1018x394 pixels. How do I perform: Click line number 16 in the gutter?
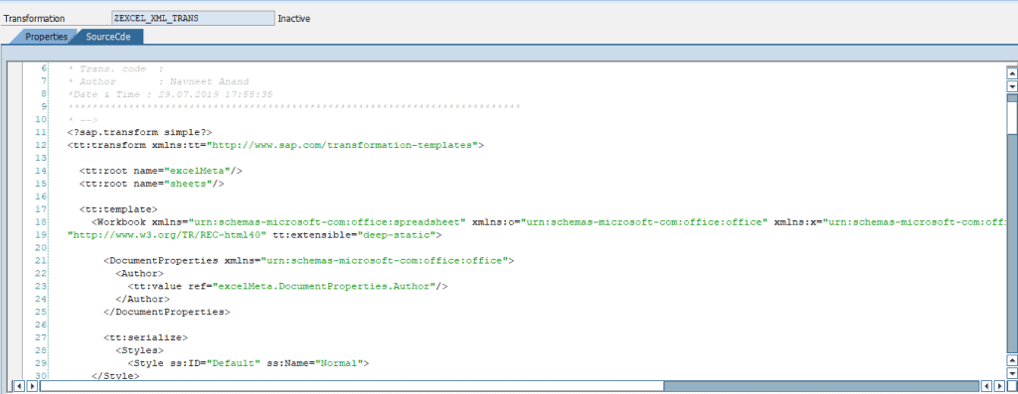coord(42,197)
